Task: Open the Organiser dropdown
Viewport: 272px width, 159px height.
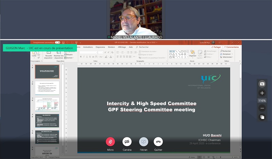Action: click(192, 54)
